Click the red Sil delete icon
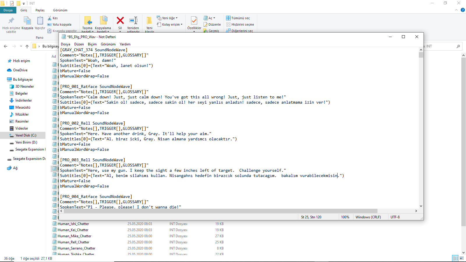 [x=120, y=21]
